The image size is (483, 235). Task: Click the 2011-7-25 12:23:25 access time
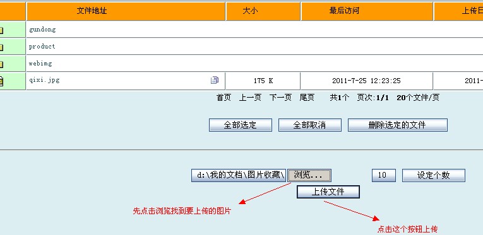tap(366, 81)
